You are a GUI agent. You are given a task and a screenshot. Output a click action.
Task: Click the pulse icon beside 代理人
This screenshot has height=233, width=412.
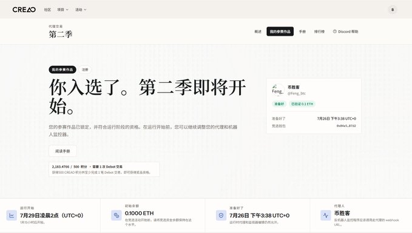[x=326, y=215]
